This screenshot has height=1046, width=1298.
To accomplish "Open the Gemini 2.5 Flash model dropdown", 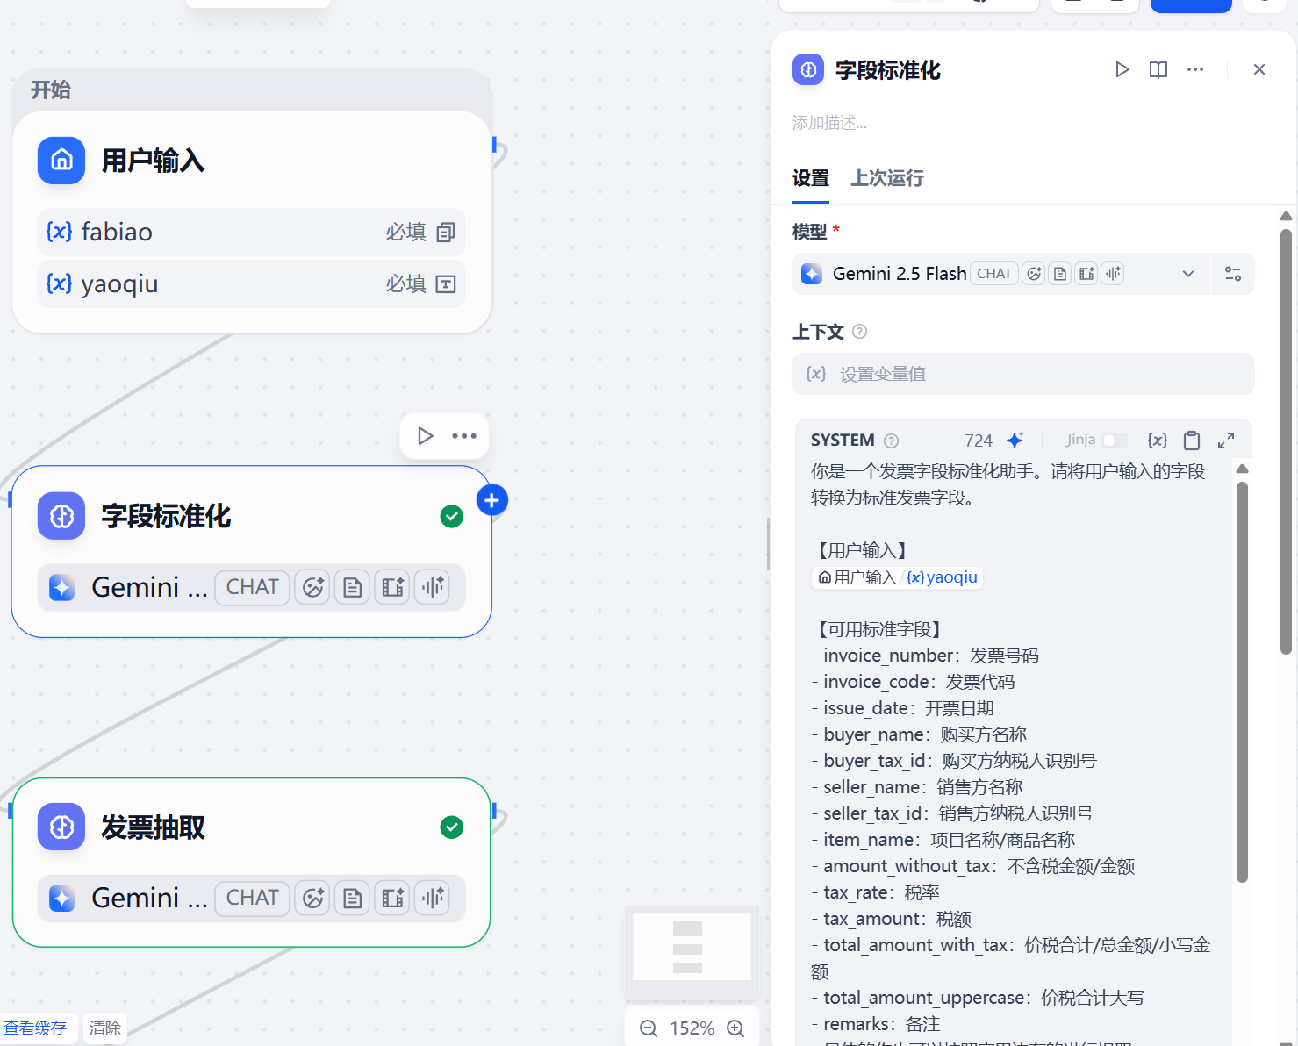I will [x=1001, y=274].
